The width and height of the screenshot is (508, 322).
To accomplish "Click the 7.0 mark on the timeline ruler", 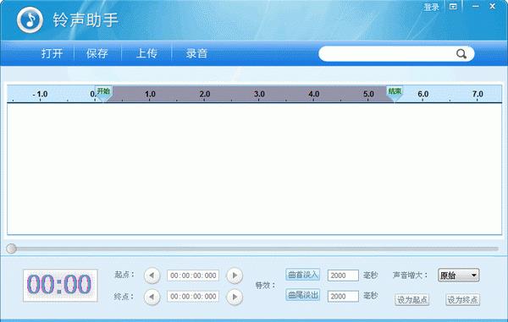I will (x=478, y=94).
